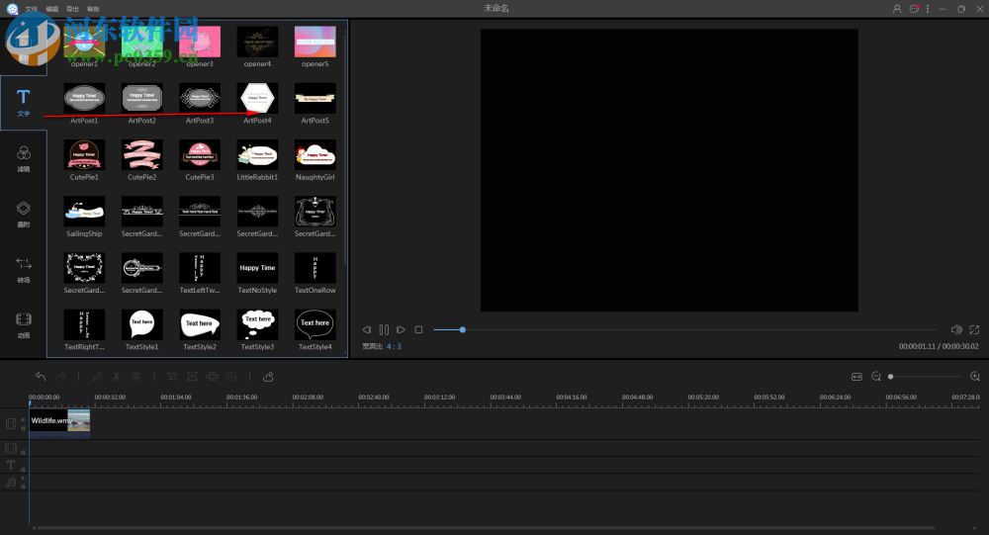Zoom out the timeline with magnifier minus
Image resolution: width=989 pixels, height=535 pixels.
[876, 377]
